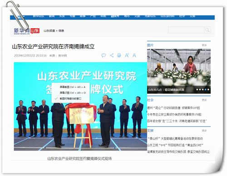Show next slide with the right arrow
Viewport: 227px width, 176px height.
coord(207,70)
